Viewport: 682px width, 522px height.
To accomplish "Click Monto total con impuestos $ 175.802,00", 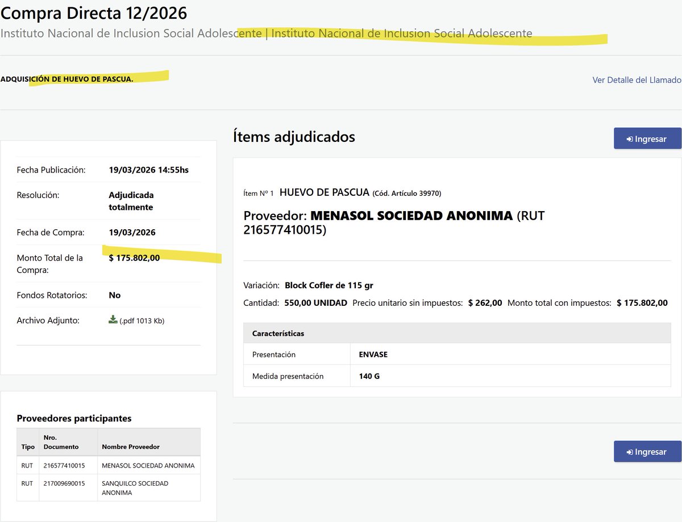I will pyautogui.click(x=642, y=303).
